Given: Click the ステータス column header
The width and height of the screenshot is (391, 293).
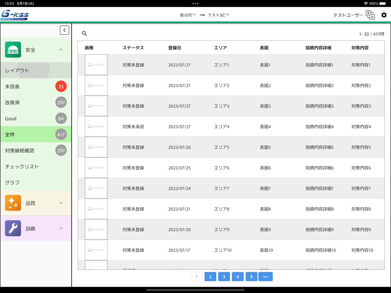Looking at the screenshot, I should tap(133, 48).
